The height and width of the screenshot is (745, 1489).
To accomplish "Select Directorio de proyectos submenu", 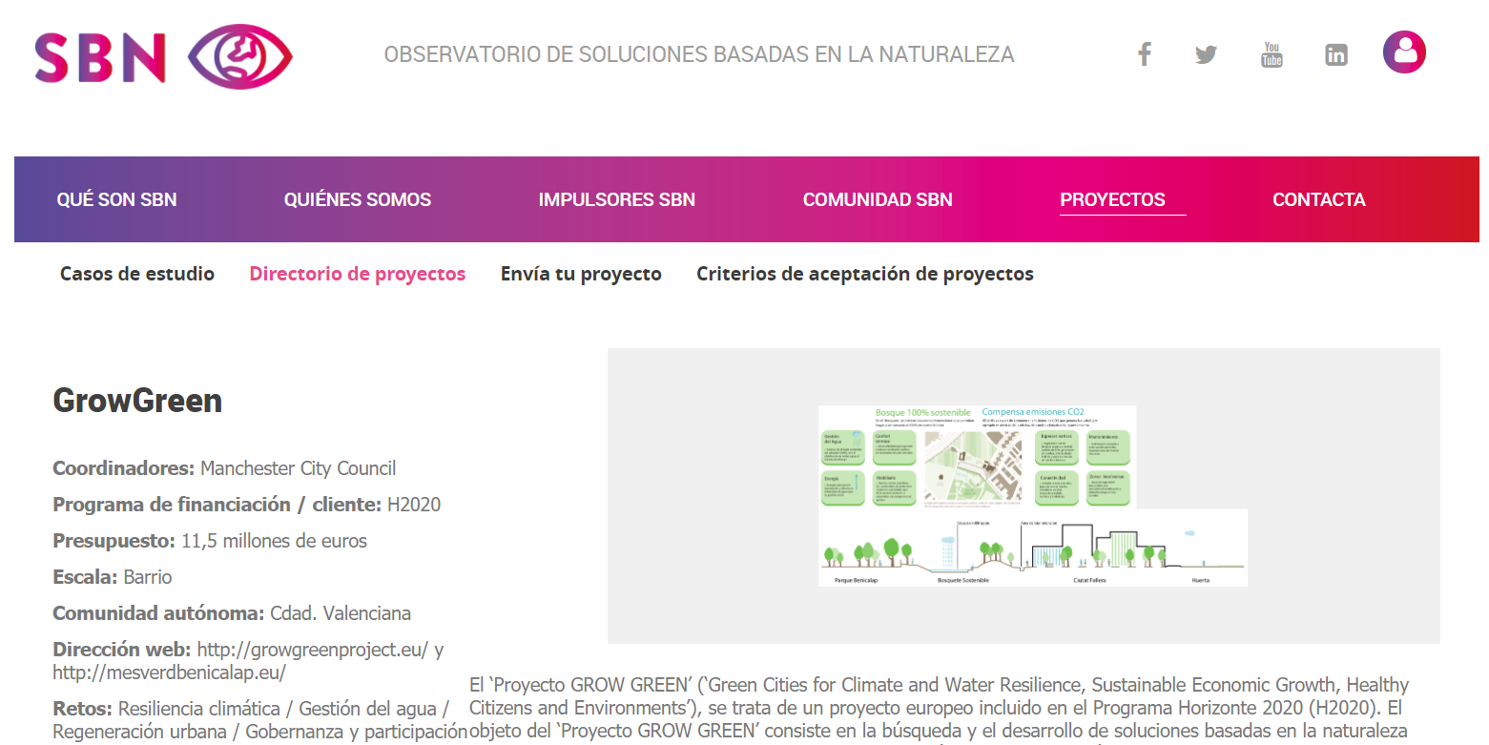I will tap(358, 274).
